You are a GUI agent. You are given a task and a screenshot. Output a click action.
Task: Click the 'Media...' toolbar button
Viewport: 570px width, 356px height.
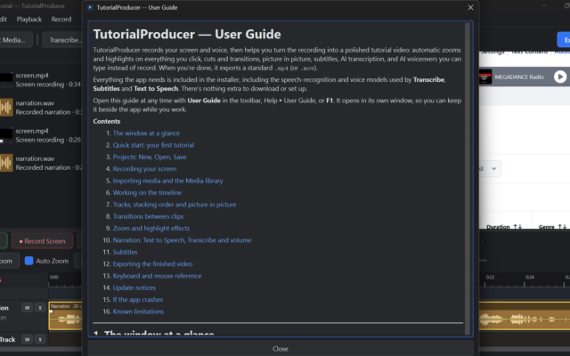pyautogui.click(x=14, y=40)
